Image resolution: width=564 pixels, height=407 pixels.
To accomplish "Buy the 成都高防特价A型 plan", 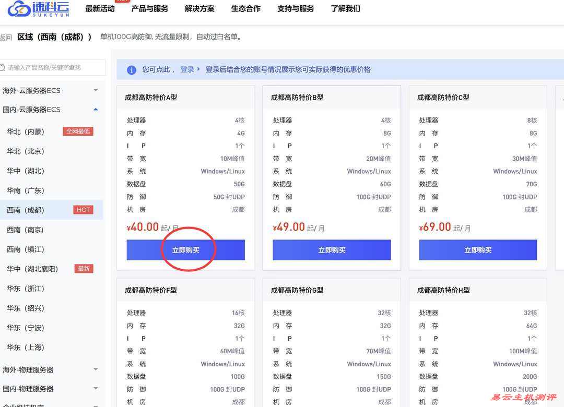I will pos(185,250).
